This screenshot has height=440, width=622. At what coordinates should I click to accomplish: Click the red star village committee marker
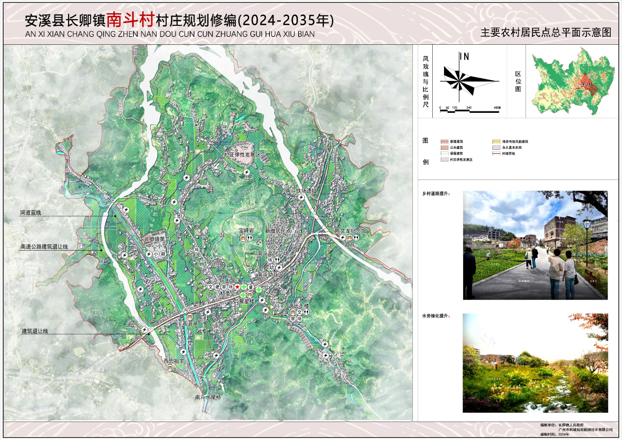coord(237,287)
